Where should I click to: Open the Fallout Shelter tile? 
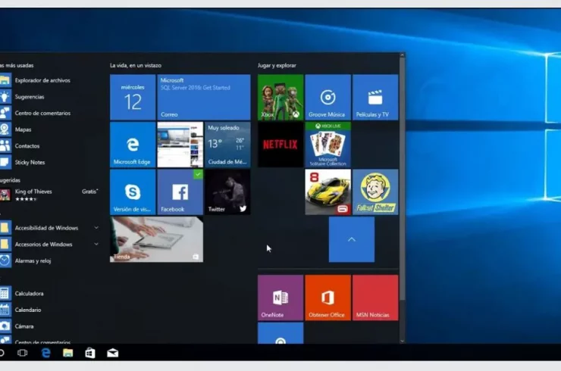(x=375, y=192)
